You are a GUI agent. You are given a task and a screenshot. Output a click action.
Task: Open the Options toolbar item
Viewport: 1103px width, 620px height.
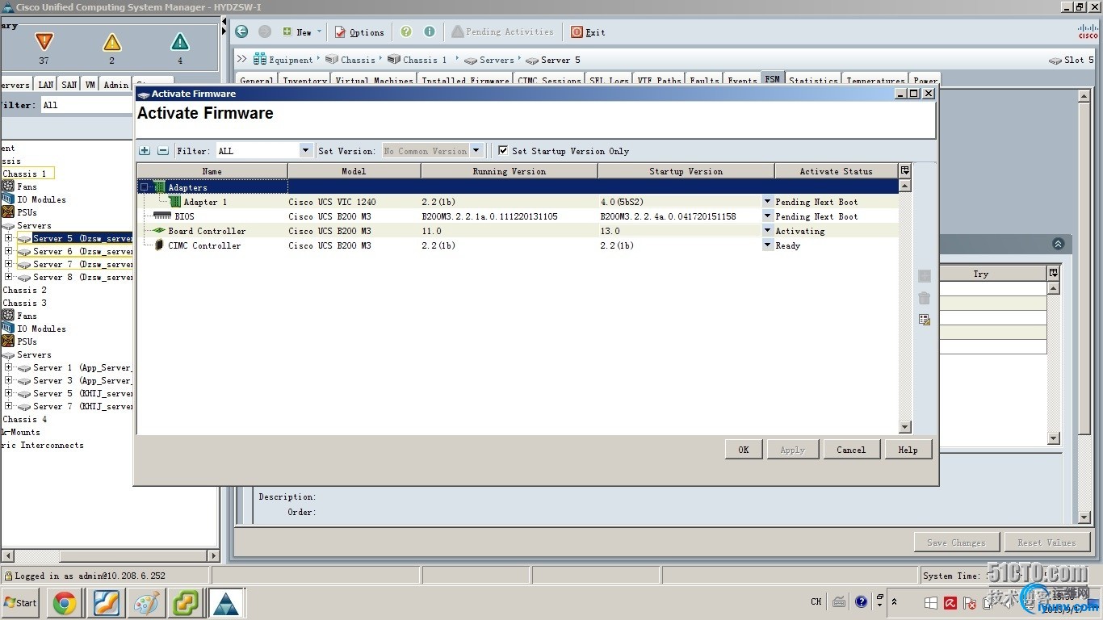[x=359, y=32]
